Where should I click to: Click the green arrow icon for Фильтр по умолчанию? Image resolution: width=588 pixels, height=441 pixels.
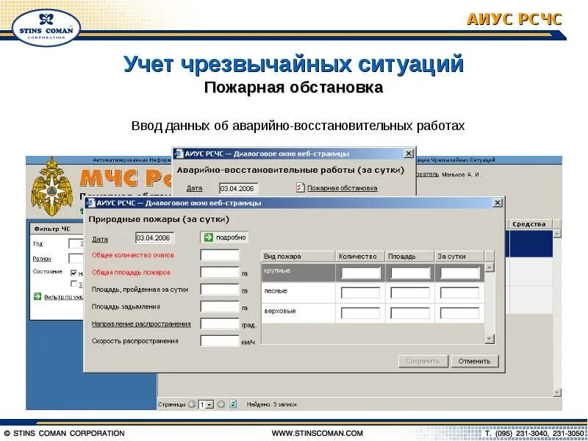pyautogui.click(x=37, y=296)
